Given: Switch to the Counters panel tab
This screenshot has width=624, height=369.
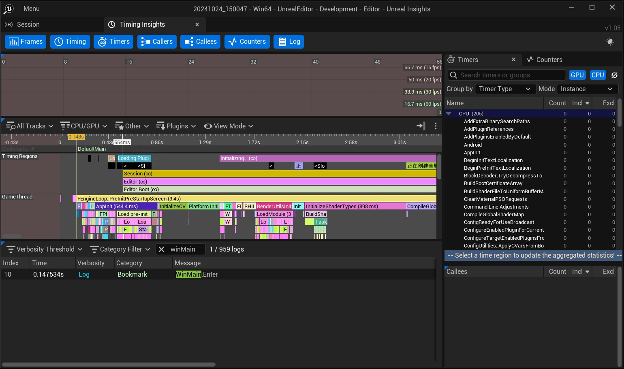Looking at the screenshot, I should point(545,60).
